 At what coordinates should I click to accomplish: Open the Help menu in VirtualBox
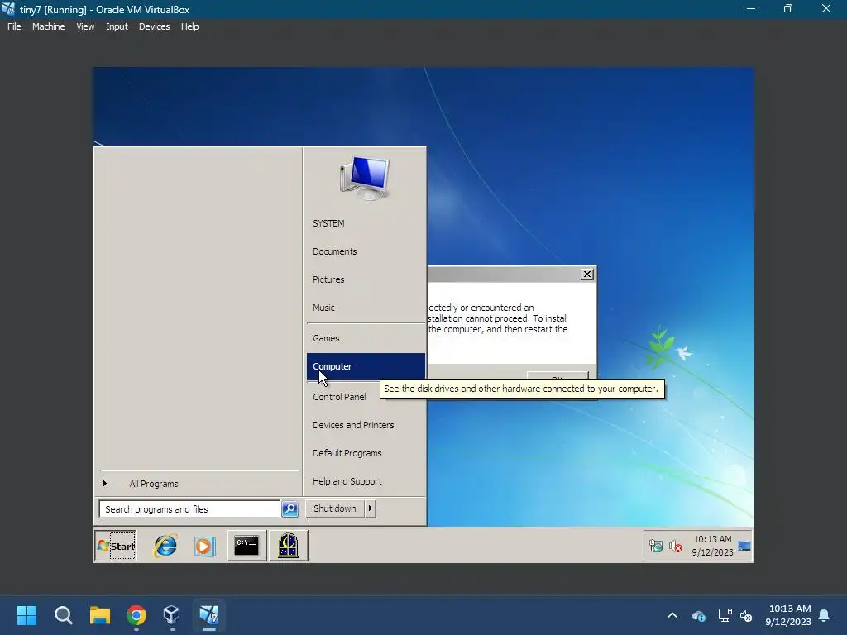[x=189, y=26]
